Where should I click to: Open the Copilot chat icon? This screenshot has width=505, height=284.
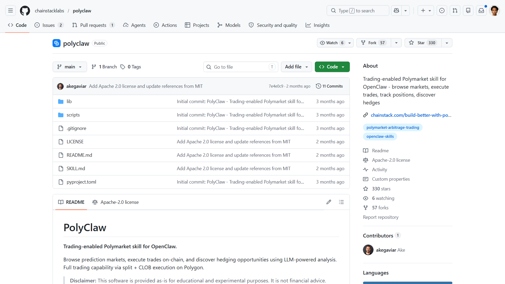pos(396,11)
